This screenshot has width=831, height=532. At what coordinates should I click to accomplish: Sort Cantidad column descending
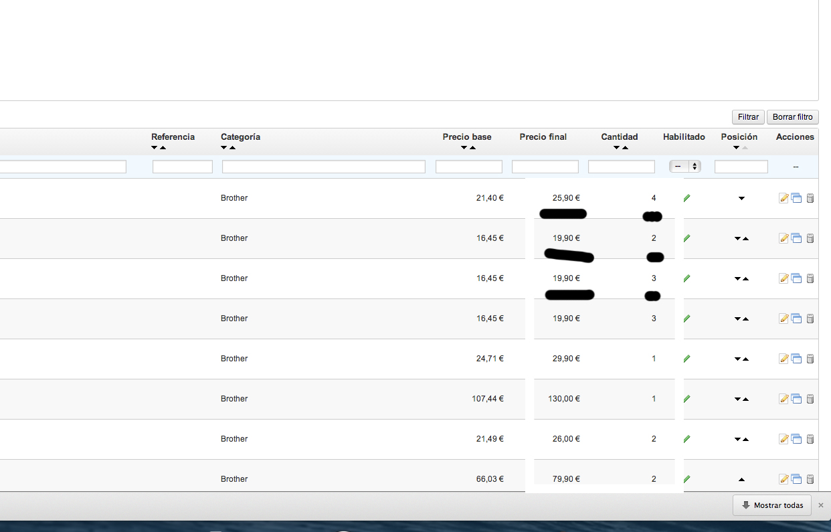click(616, 148)
